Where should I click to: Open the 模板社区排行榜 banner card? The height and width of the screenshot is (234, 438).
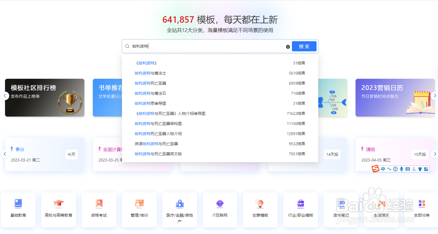point(45,98)
